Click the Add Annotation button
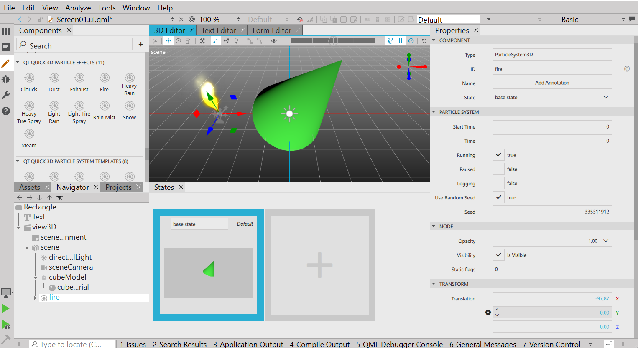Viewport: 638px width, 348px height. pyautogui.click(x=552, y=83)
